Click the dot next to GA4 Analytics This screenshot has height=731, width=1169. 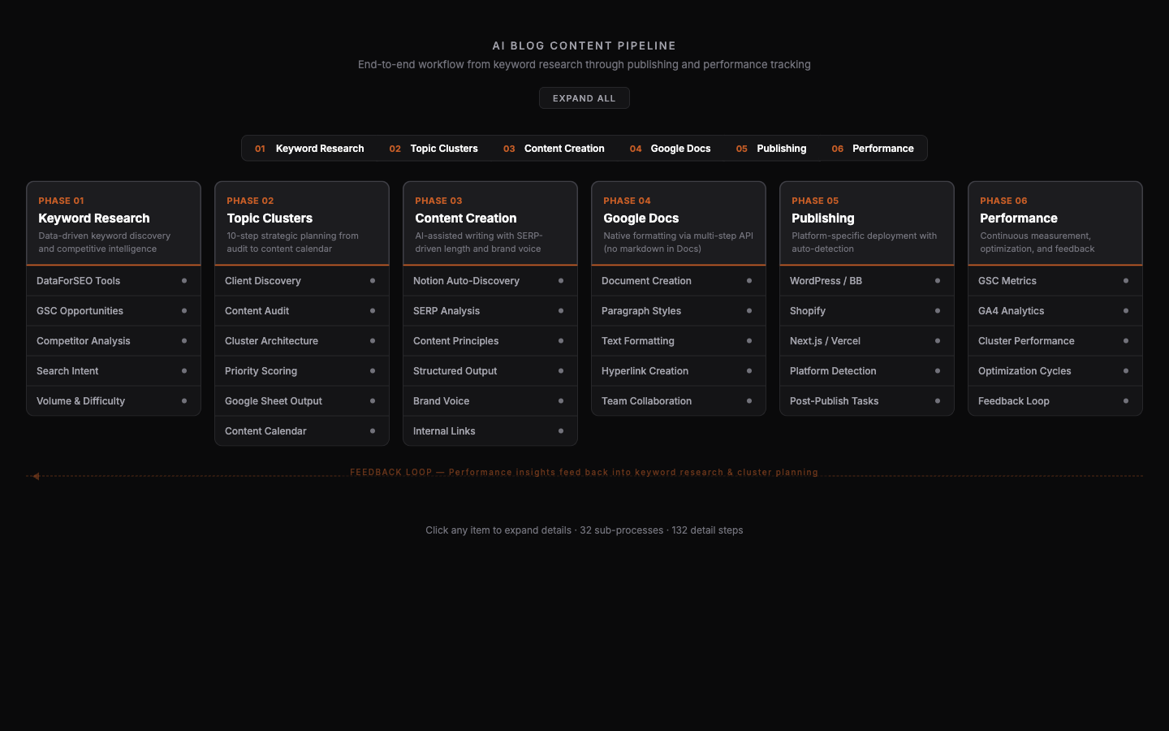1126,311
